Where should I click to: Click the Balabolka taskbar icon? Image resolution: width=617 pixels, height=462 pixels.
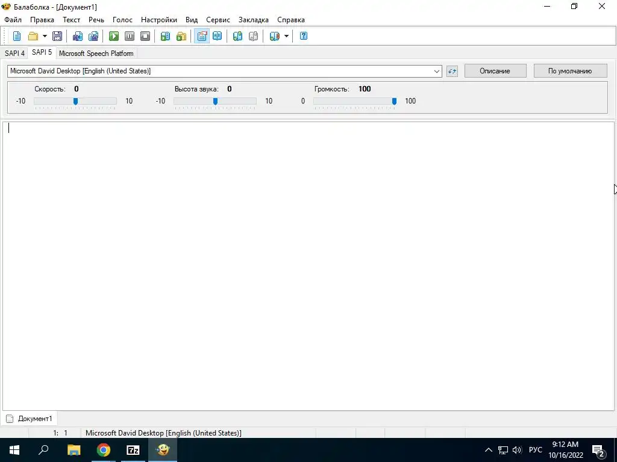tap(163, 450)
